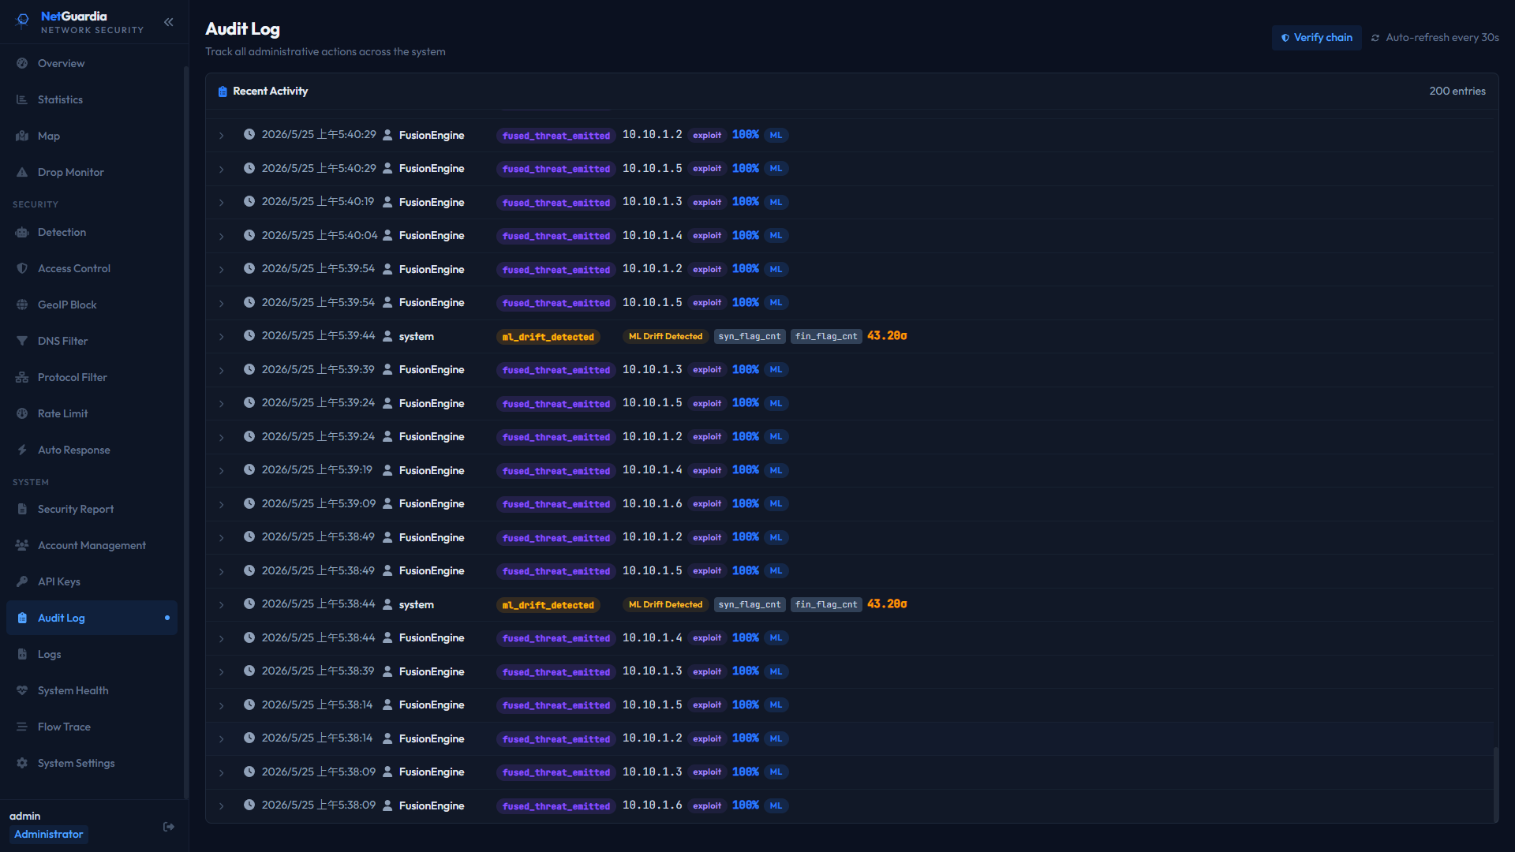The image size is (1515, 852).
Task: Open Access Control shield icon
Action: click(22, 268)
